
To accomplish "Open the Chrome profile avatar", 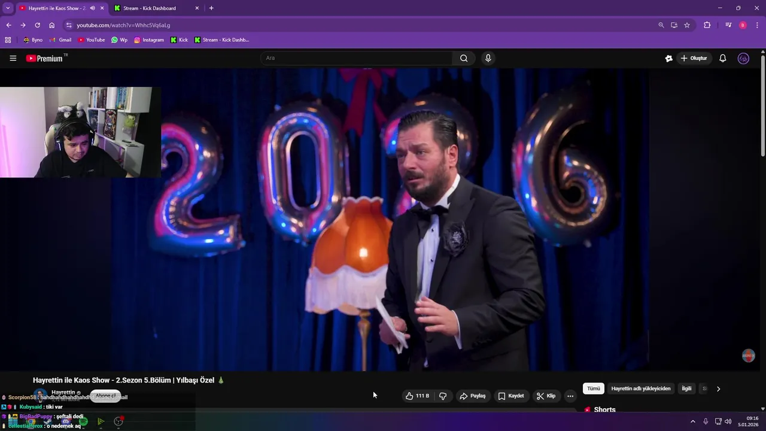I will point(743,25).
